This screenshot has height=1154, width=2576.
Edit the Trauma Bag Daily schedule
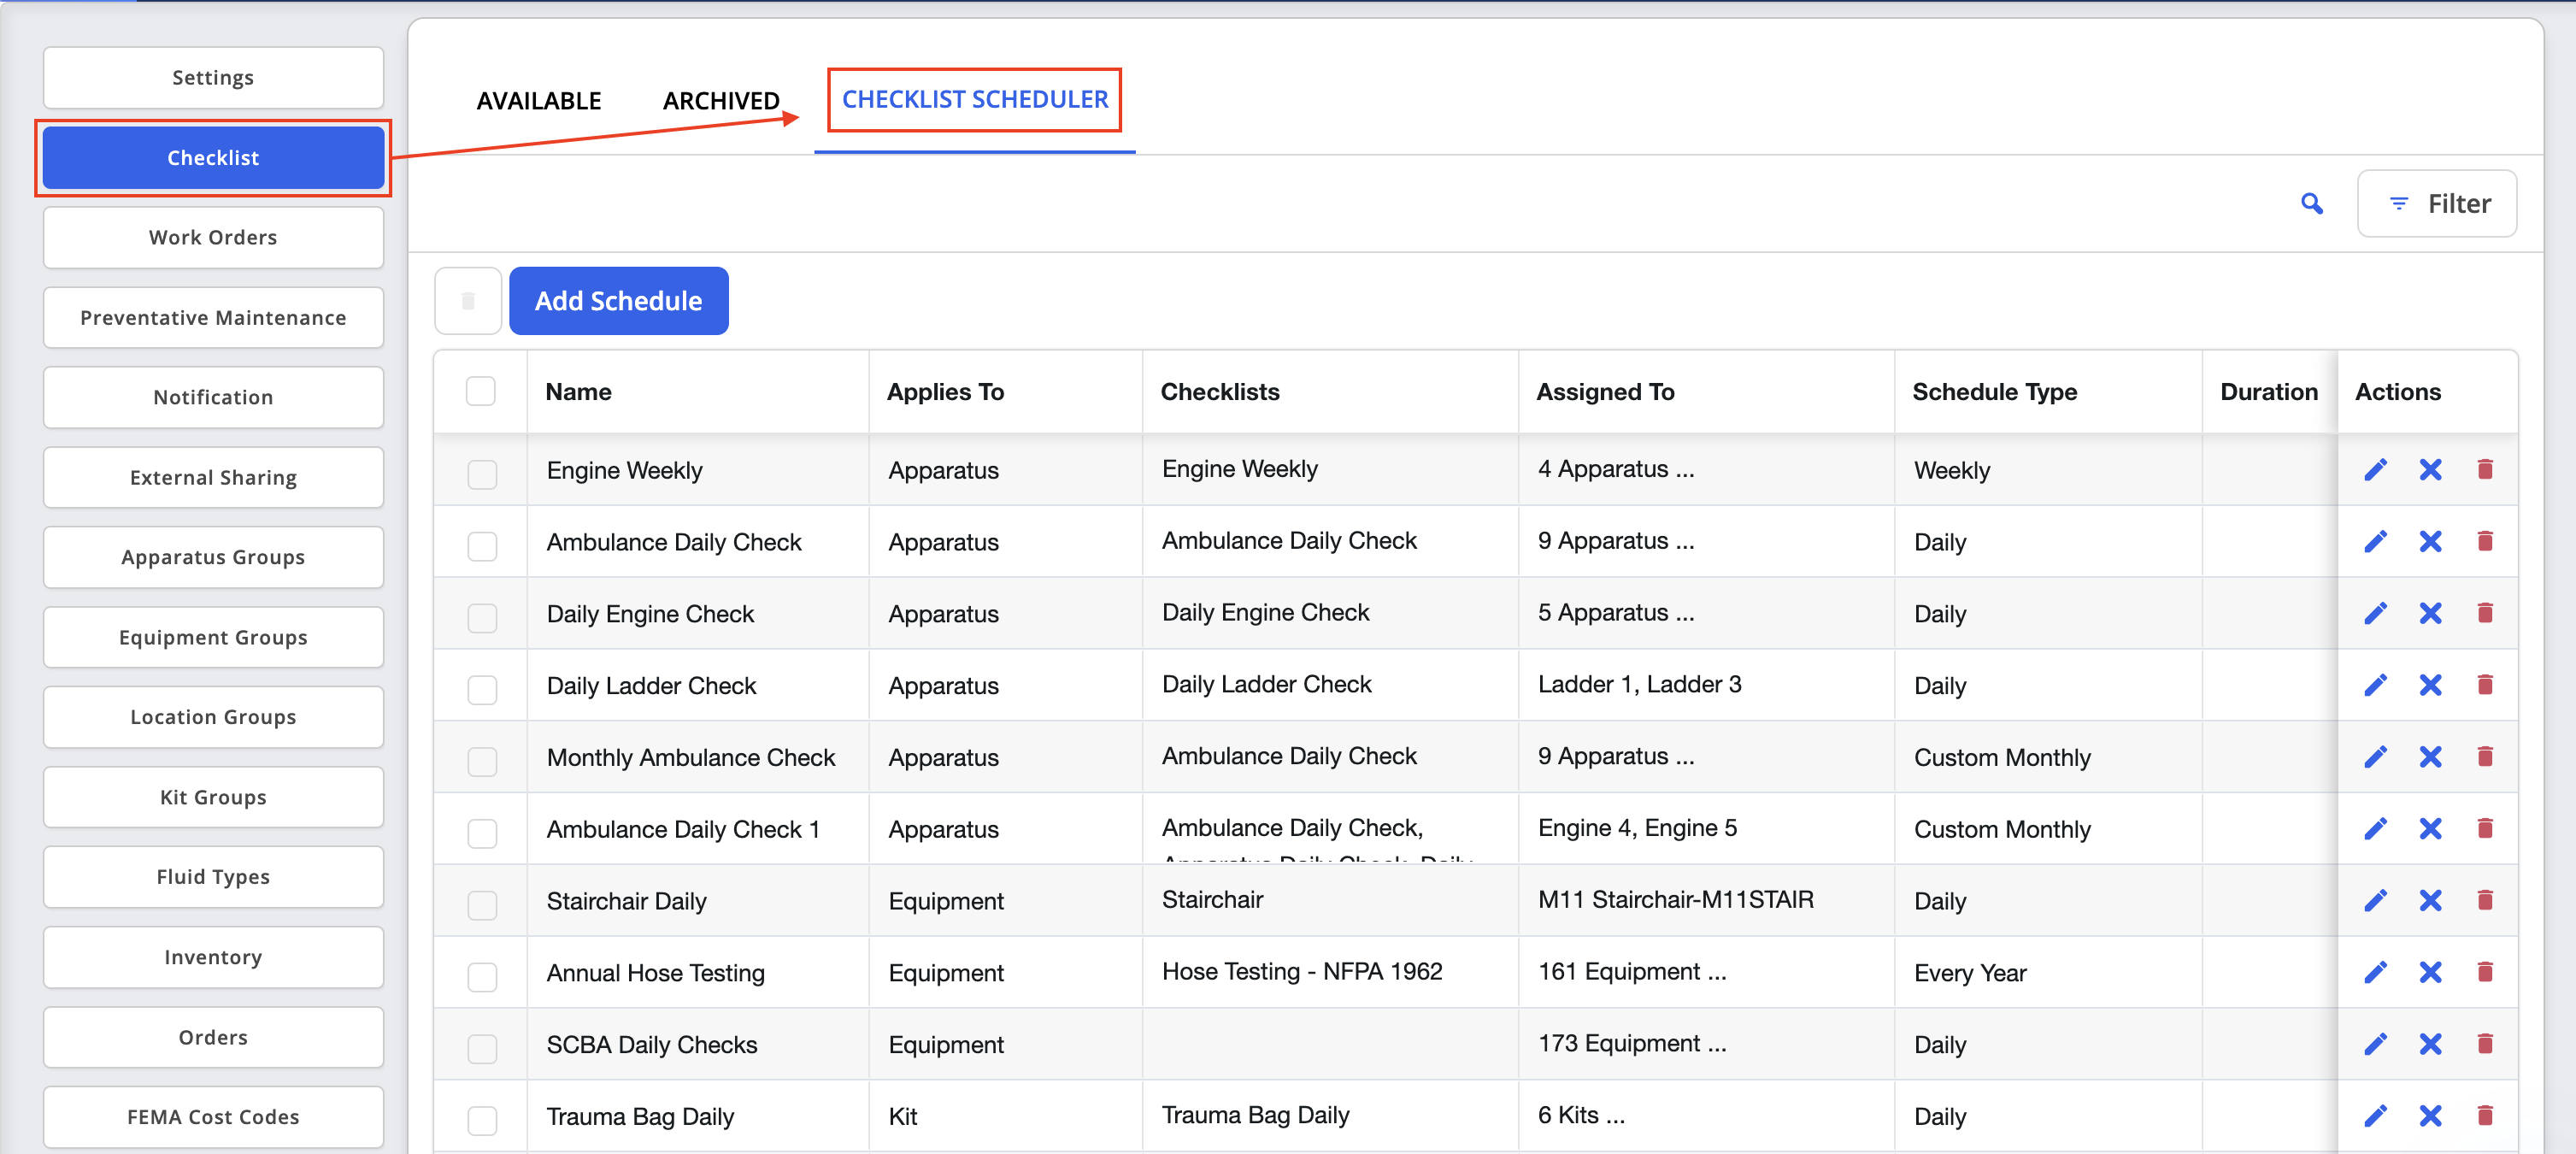2375,1117
